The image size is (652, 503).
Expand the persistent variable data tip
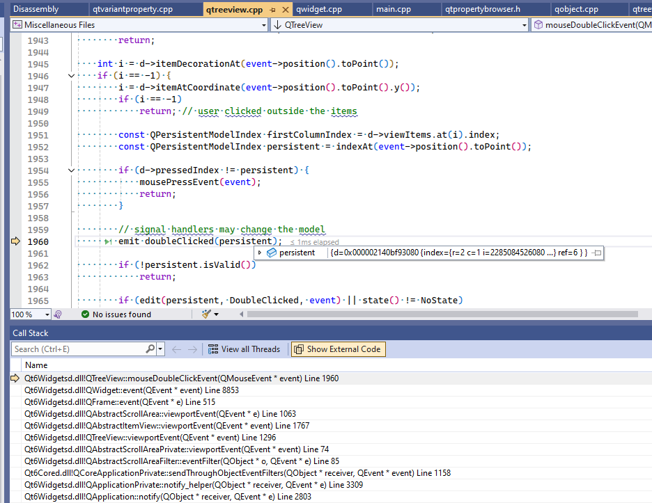(260, 253)
